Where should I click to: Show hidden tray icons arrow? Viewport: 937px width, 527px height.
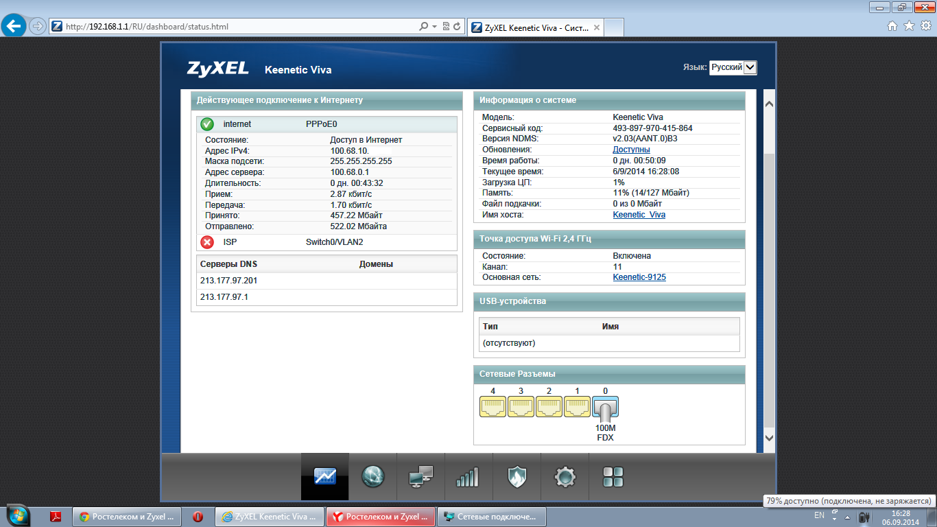pyautogui.click(x=847, y=517)
